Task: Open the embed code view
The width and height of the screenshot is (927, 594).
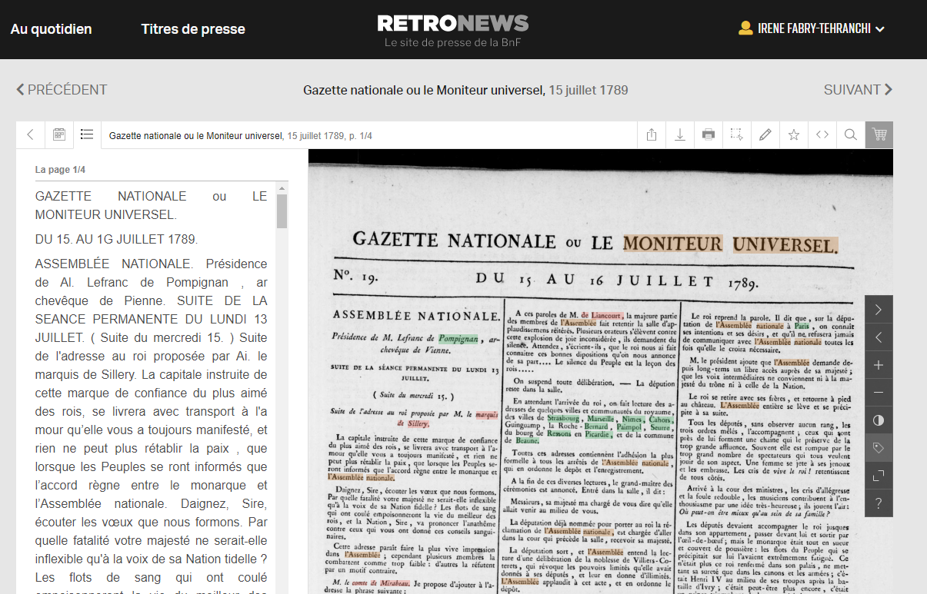Action: (x=822, y=134)
